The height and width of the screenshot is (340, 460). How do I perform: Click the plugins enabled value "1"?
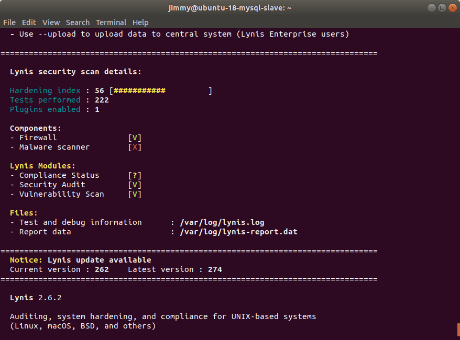pyautogui.click(x=97, y=109)
